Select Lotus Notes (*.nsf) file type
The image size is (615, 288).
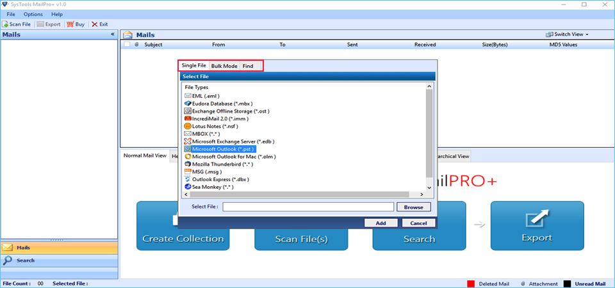pos(211,126)
